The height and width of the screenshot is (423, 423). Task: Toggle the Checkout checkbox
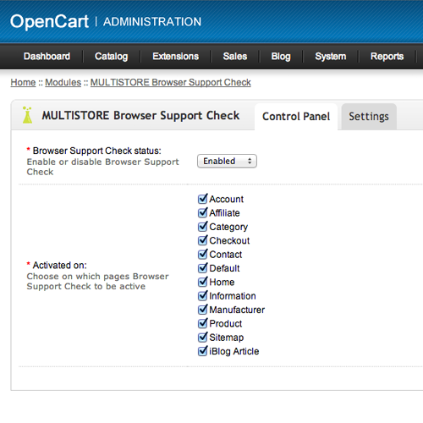tap(202, 240)
